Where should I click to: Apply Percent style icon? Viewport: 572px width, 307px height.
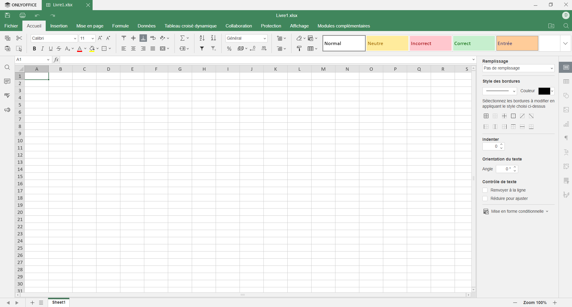click(229, 49)
